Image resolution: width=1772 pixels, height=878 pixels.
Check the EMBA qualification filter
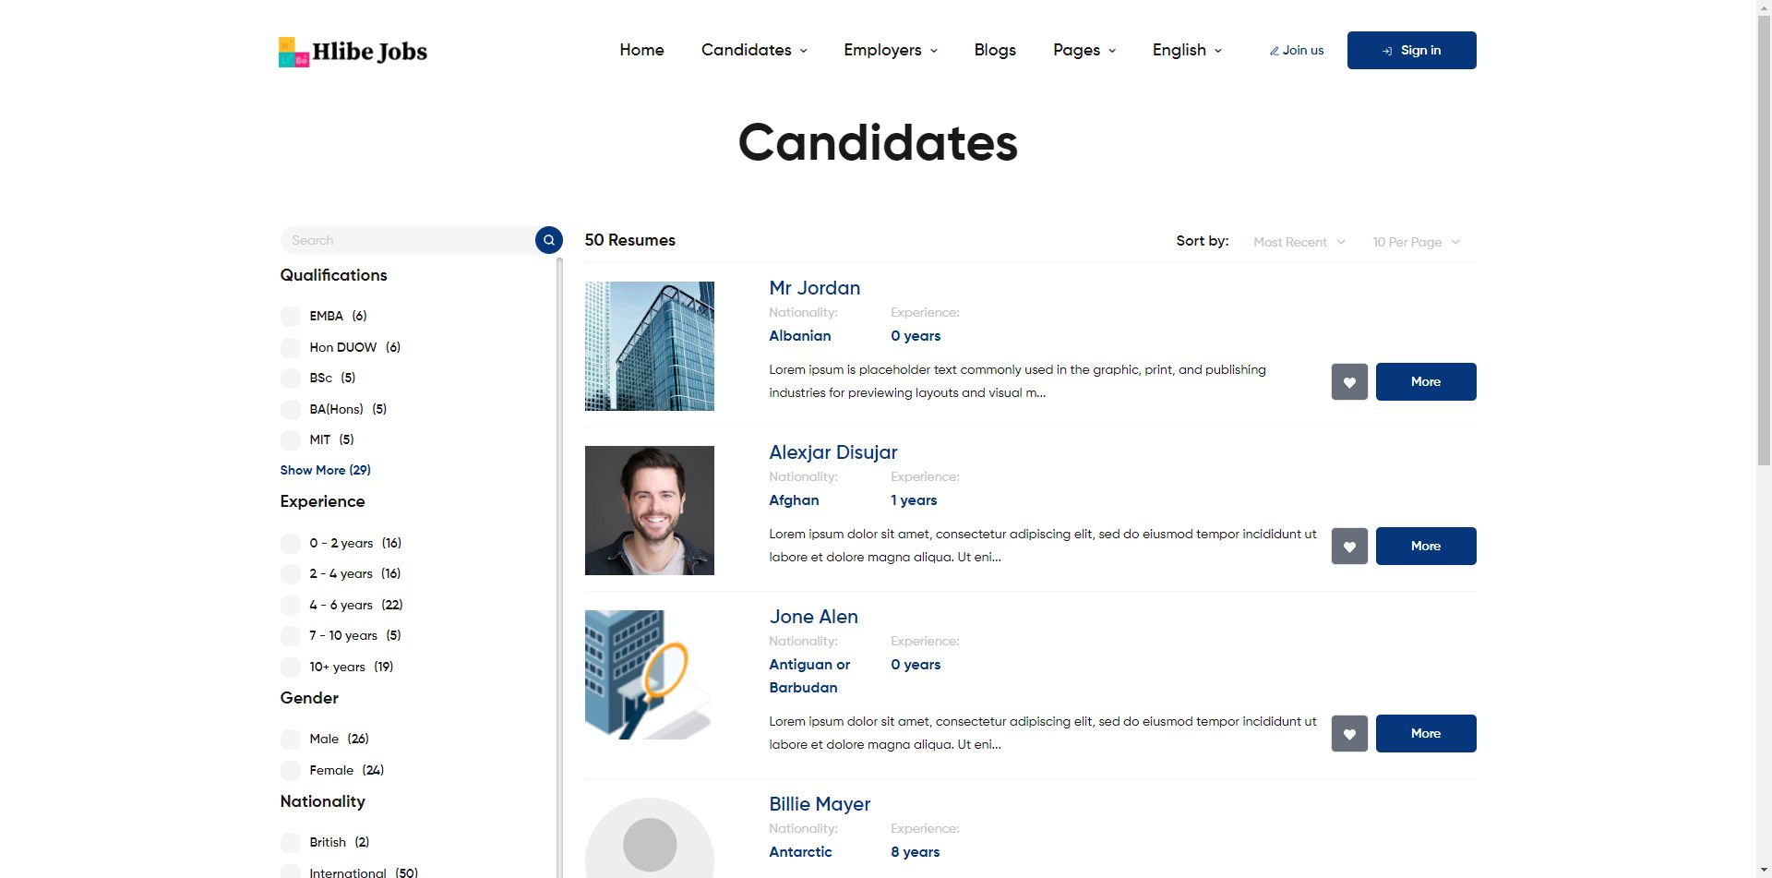(x=291, y=317)
